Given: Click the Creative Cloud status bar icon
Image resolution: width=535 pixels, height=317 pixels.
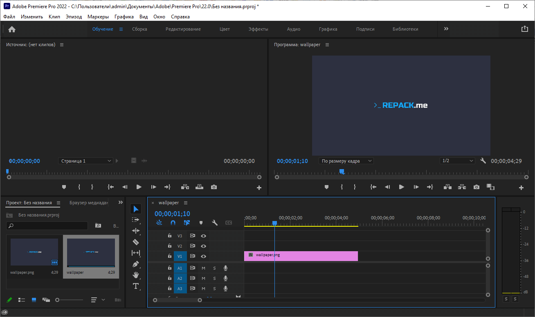Looking at the screenshot, I should tap(5, 312).
